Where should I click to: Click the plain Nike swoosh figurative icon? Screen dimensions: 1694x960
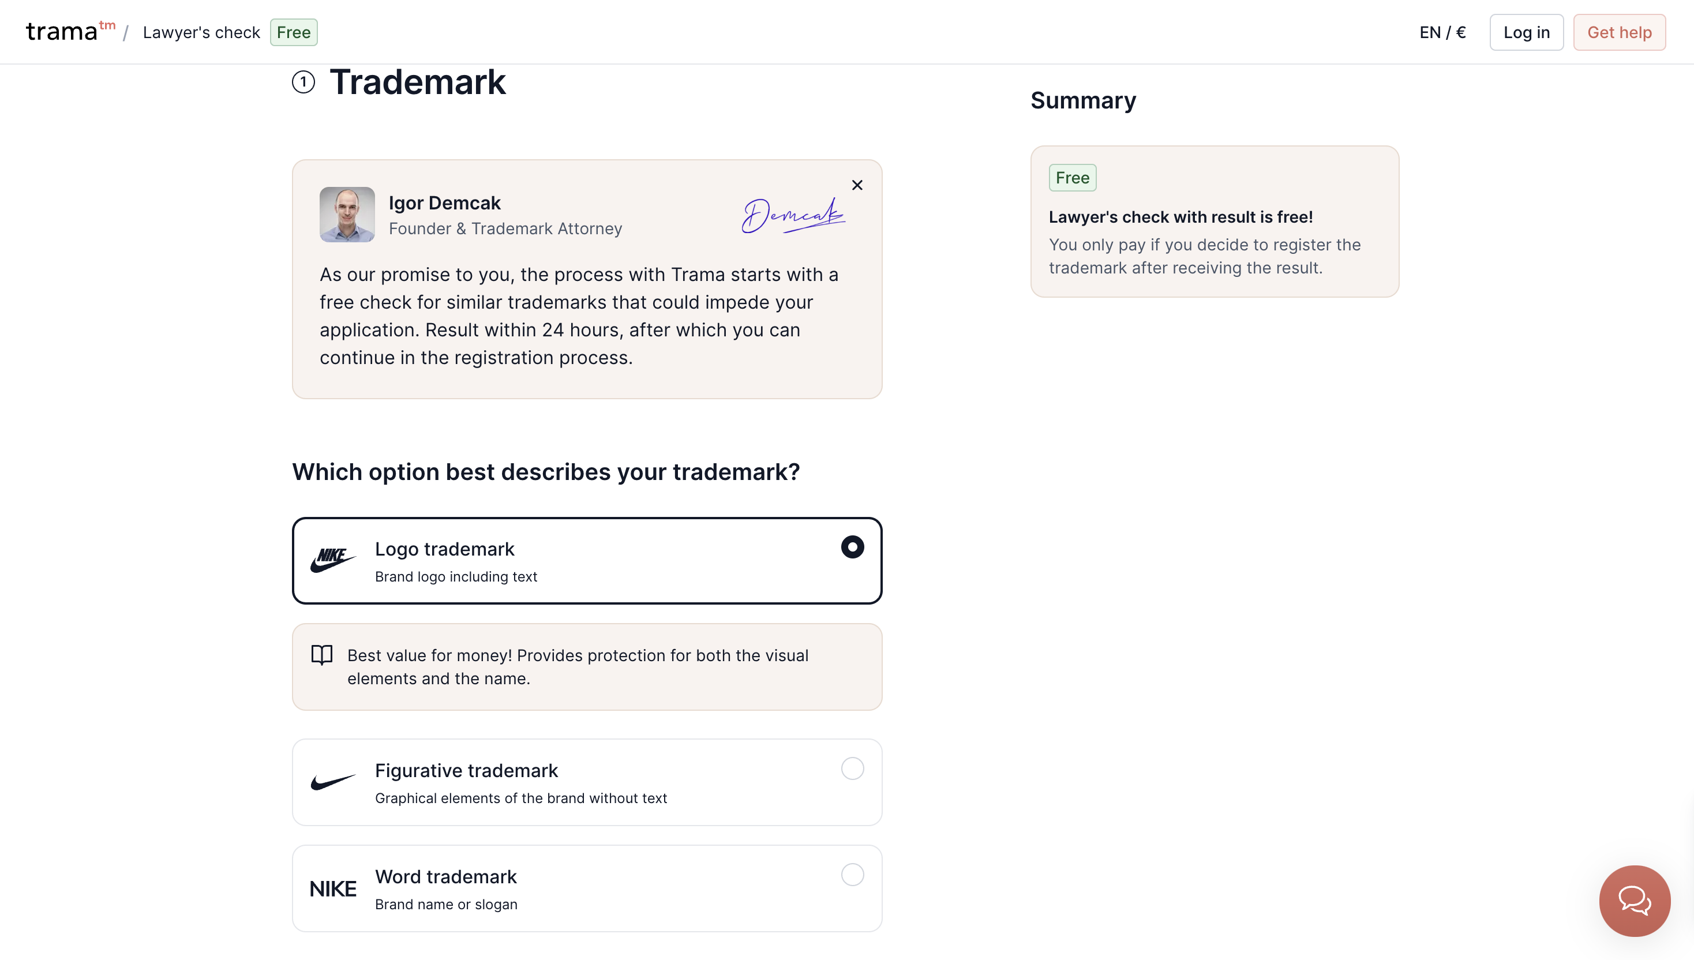click(333, 782)
